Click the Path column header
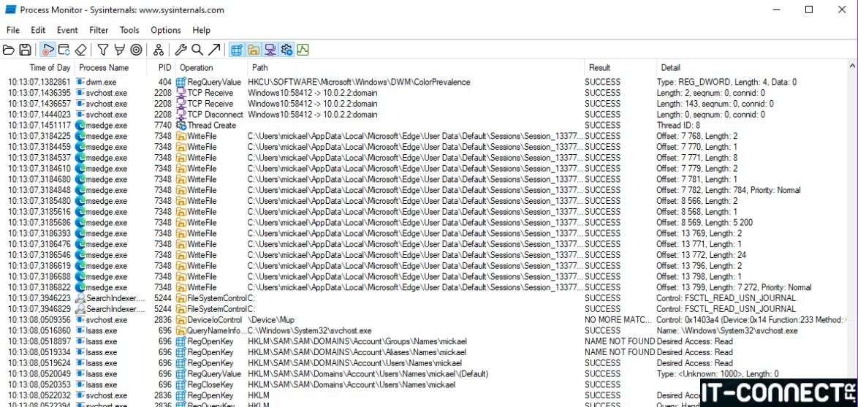858x407 pixels. tap(416, 68)
